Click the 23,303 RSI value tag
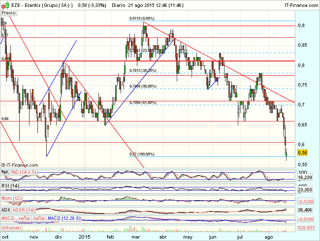320x241 pixels. coord(305,190)
